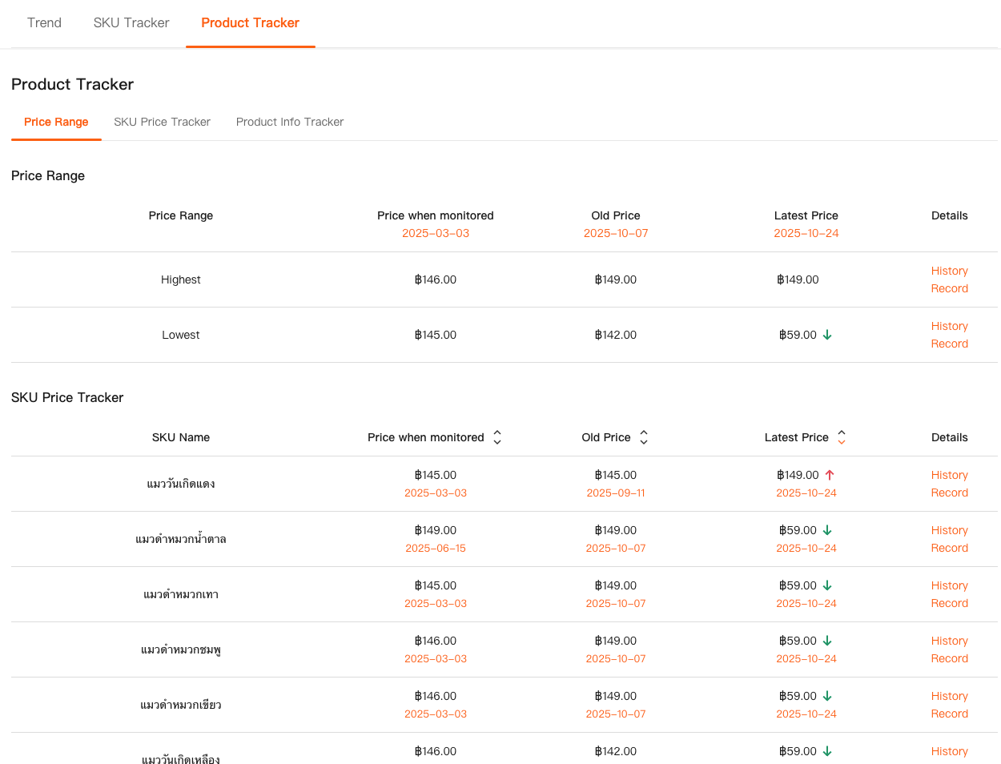Go to SKU Price Tracker sub-tab
Image resolution: width=1001 pixels, height=764 pixels.
pos(162,122)
